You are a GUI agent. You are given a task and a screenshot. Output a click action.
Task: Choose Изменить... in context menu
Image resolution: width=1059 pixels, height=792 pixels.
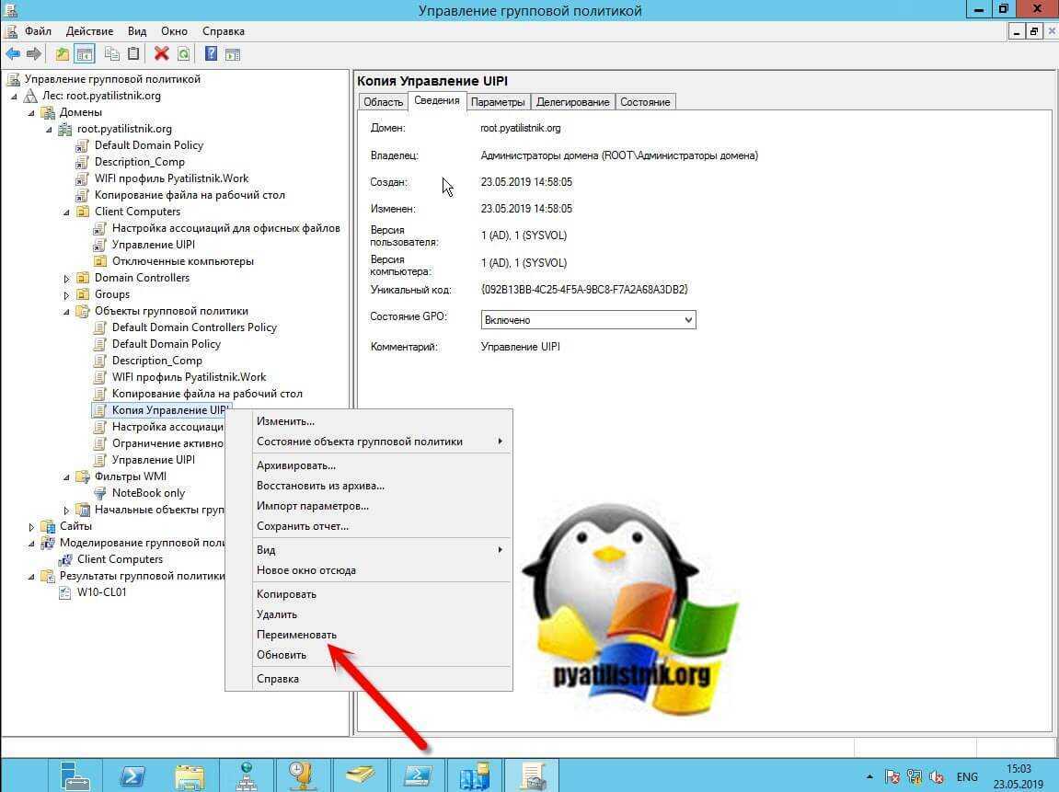[x=369, y=421]
